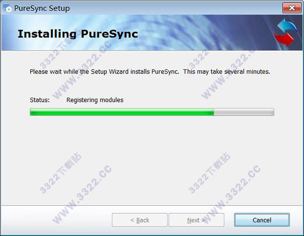Click the 'Status:' label
304x236 pixels.
[x=40, y=100]
